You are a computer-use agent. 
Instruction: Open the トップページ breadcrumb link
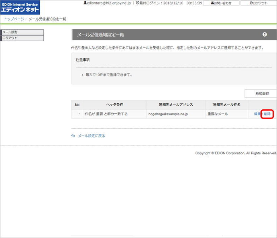(x=14, y=19)
